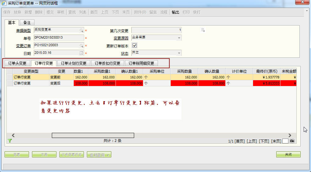Click the 最终价(原币) column header
The width and height of the screenshot is (311, 172).
[x=266, y=71]
